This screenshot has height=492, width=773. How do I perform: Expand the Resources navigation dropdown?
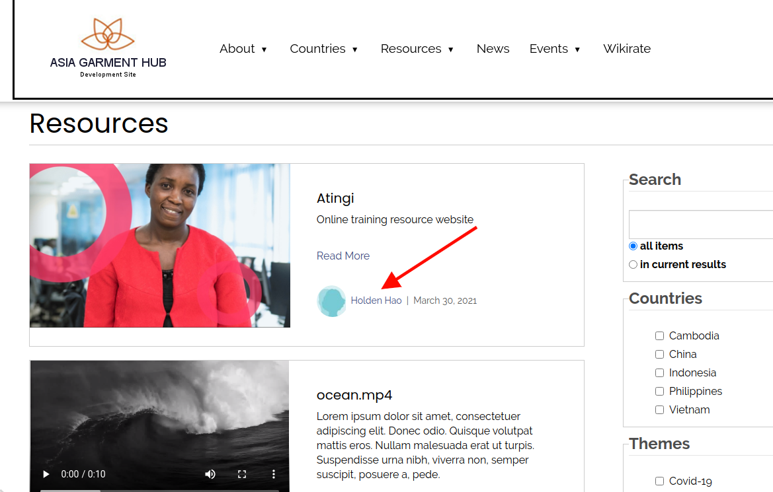coord(417,49)
